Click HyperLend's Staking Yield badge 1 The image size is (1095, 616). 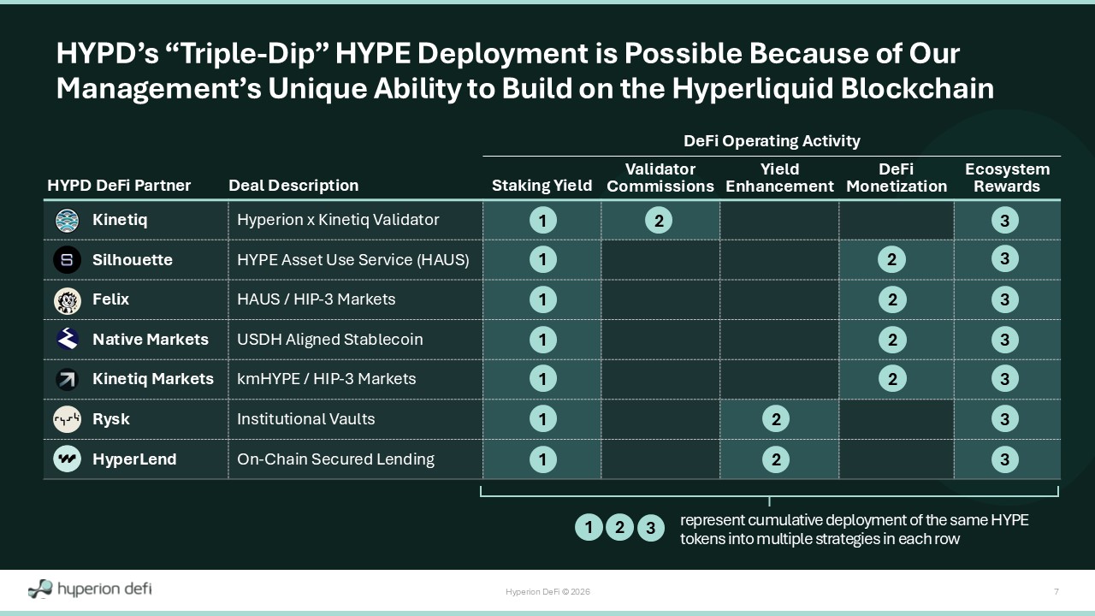pos(542,459)
